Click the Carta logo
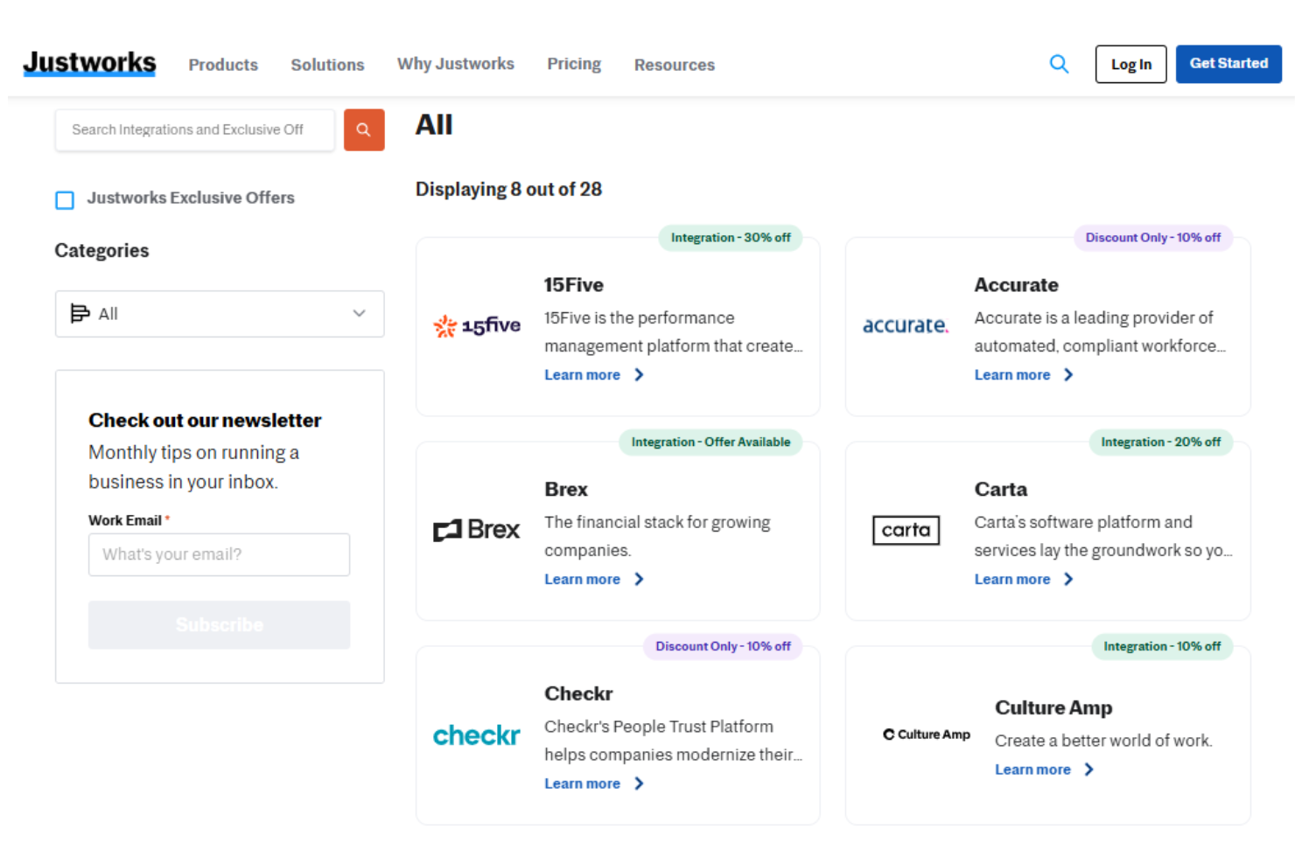 coord(906,530)
